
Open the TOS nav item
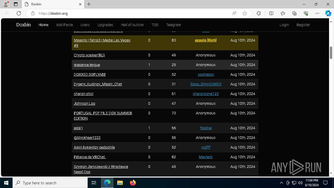(155, 25)
